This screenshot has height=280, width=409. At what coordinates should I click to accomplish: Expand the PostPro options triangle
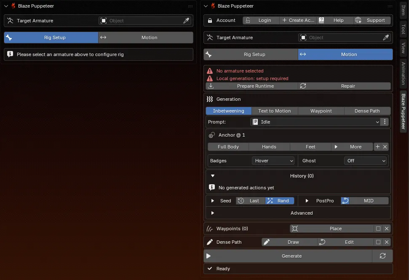[307, 201]
